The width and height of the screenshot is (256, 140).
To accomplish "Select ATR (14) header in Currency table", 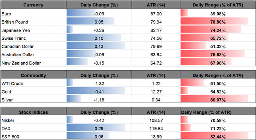I will (156, 5).
